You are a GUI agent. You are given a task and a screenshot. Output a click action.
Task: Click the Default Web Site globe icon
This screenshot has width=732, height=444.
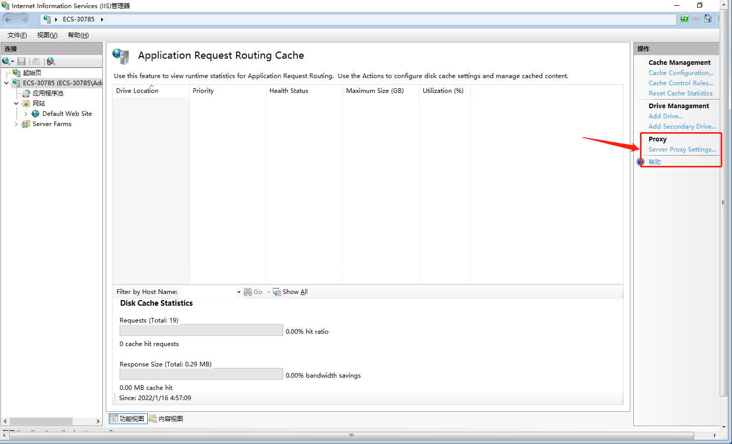35,113
